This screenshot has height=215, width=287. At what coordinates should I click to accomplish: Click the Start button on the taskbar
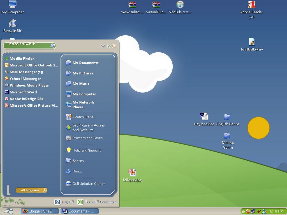pos(9,211)
